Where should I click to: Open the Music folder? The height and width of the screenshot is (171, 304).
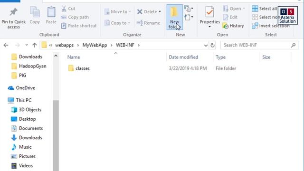pyautogui.click(x=21, y=147)
